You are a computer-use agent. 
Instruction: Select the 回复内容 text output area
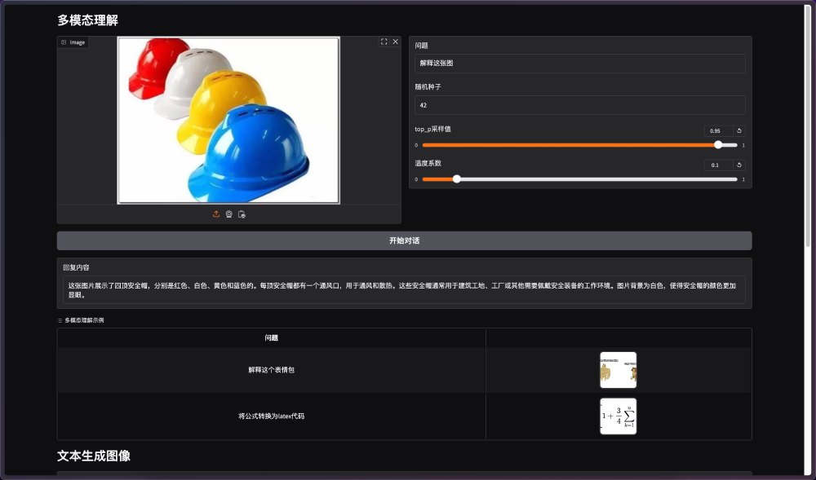coord(404,287)
